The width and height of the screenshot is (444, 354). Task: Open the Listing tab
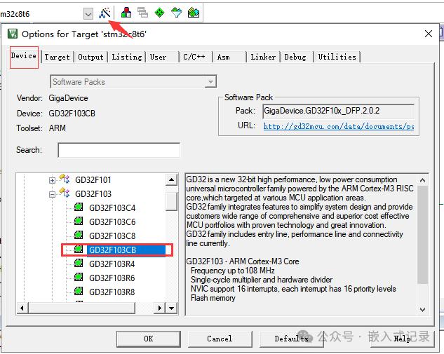coord(126,57)
